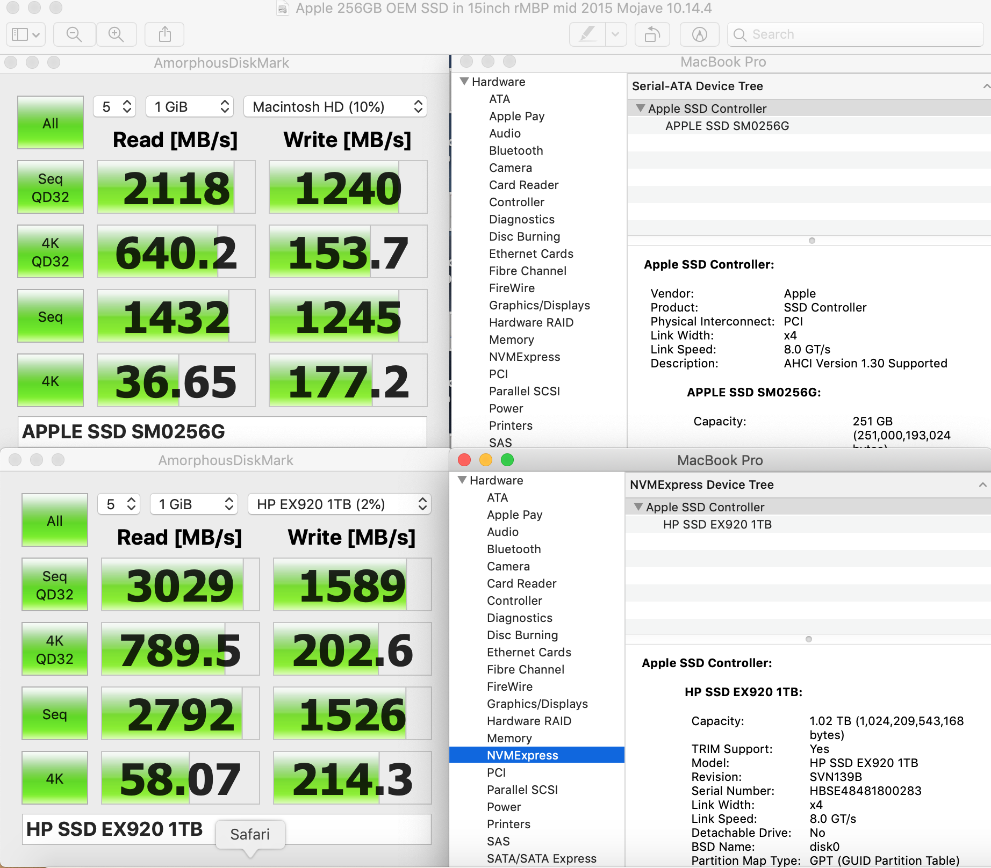Select Graphics/Displays in top MacBook Pro sidebar
The height and width of the screenshot is (868, 991).
[x=539, y=305]
